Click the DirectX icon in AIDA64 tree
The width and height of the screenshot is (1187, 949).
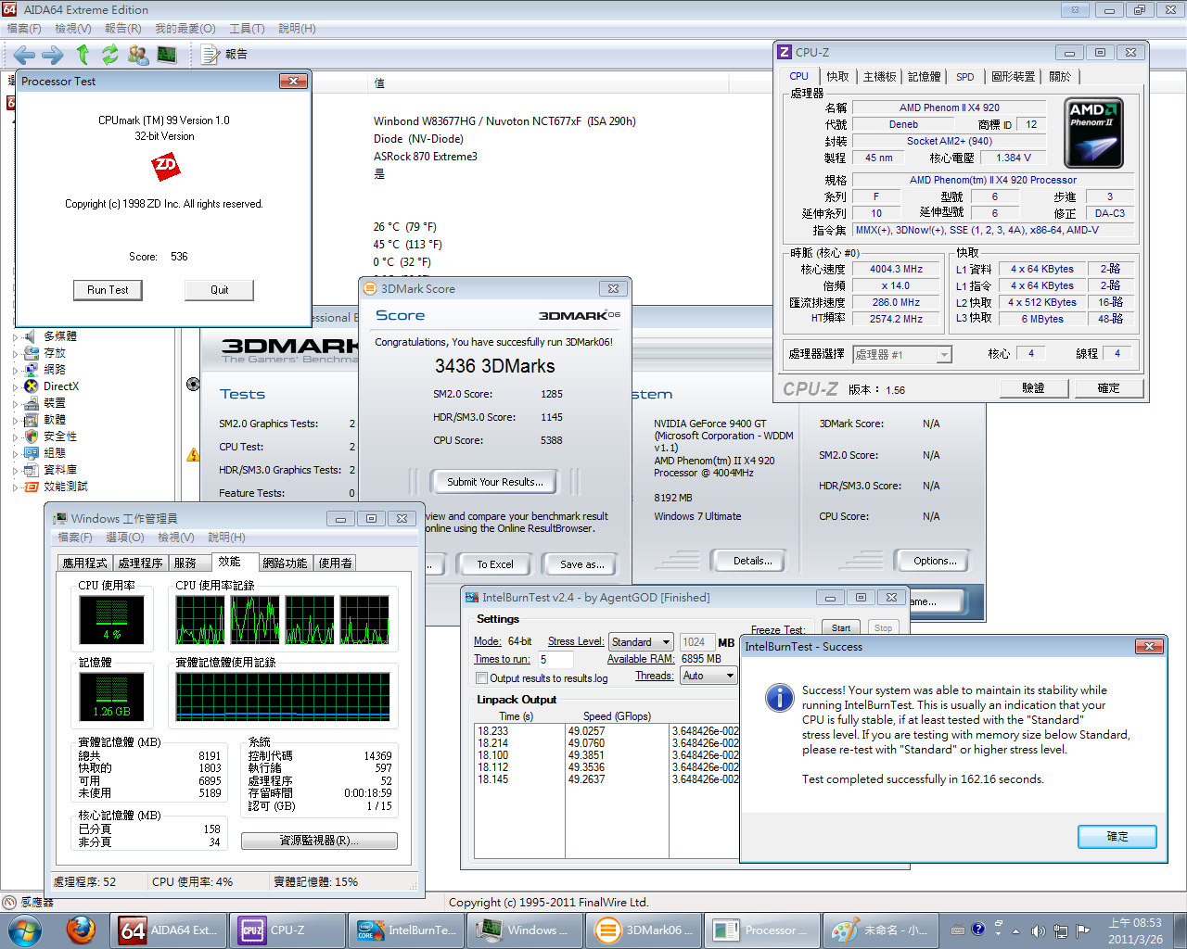(32, 386)
